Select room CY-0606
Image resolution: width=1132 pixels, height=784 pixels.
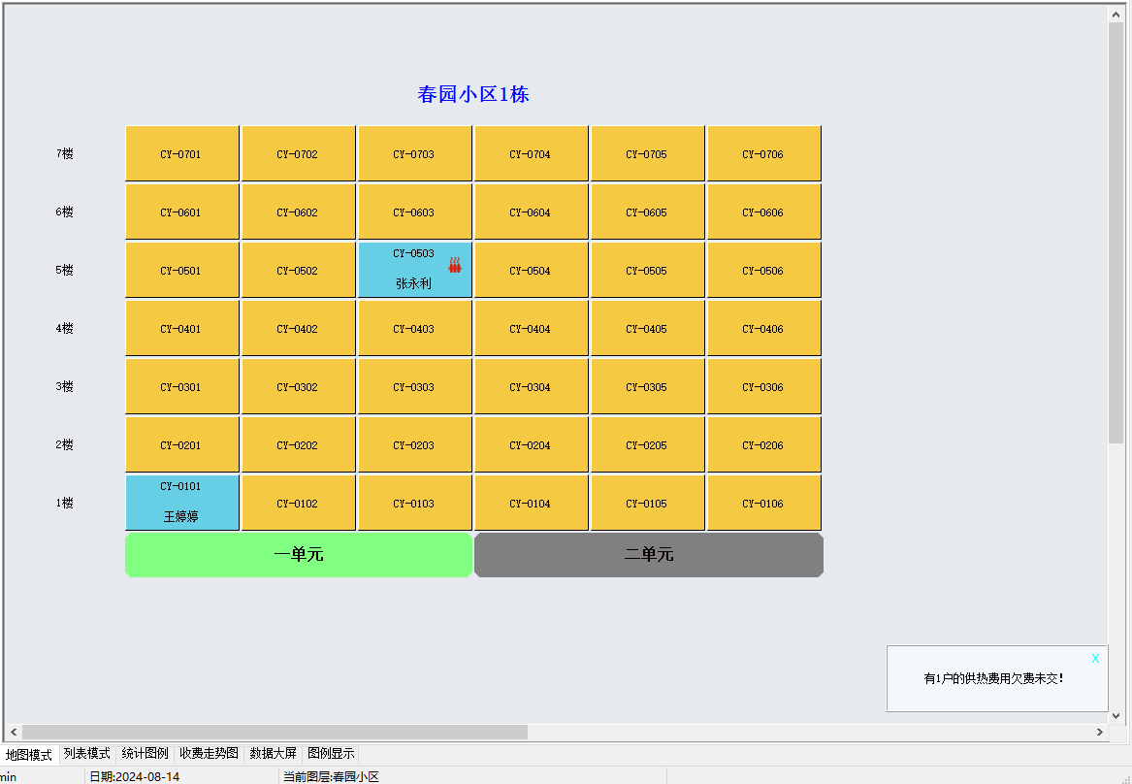pyautogui.click(x=763, y=212)
